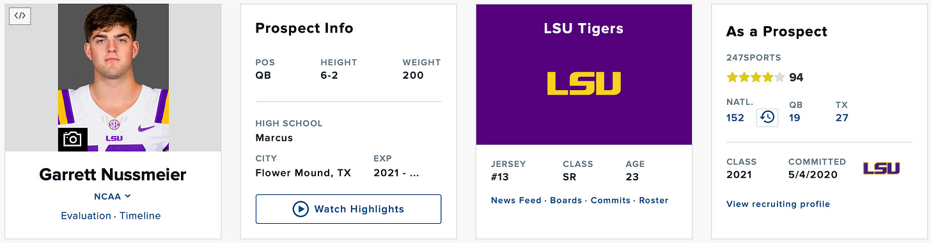Image resolution: width=931 pixels, height=243 pixels.
Task: Click the small LSU logo beside the commit date
Action: (882, 168)
